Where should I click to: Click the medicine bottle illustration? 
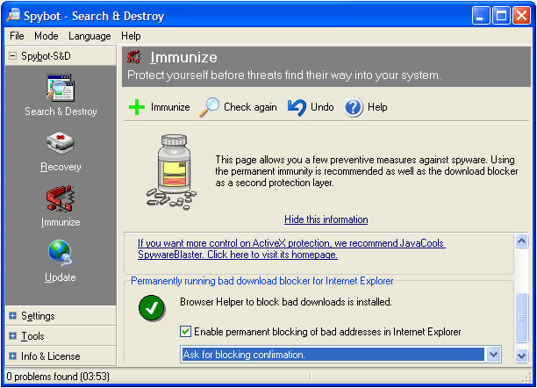[x=171, y=172]
